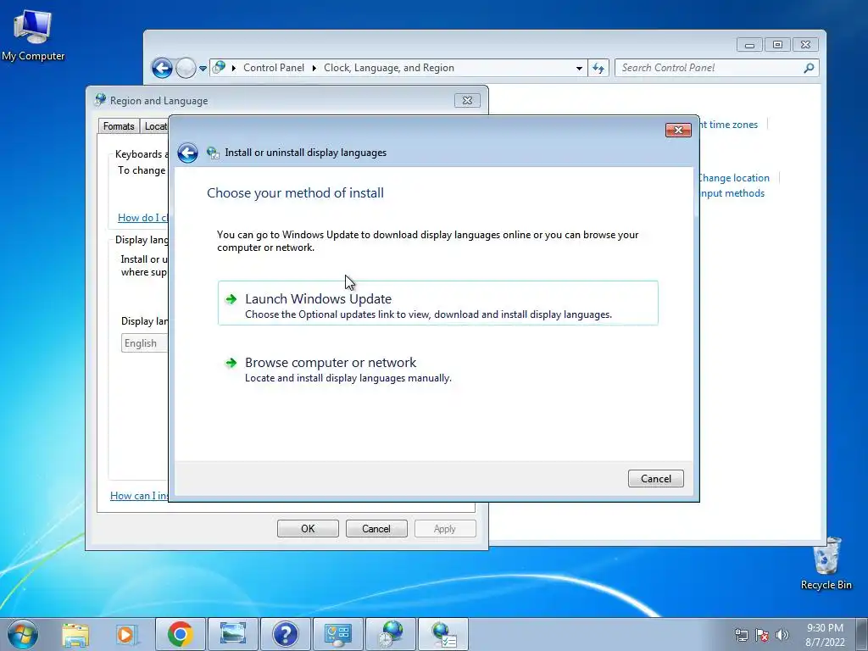Open the Change location link
This screenshot has height=651, width=868.
734,178
